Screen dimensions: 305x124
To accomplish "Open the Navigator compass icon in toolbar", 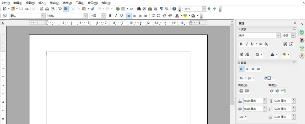I will pyautogui.click(x=144, y=9).
